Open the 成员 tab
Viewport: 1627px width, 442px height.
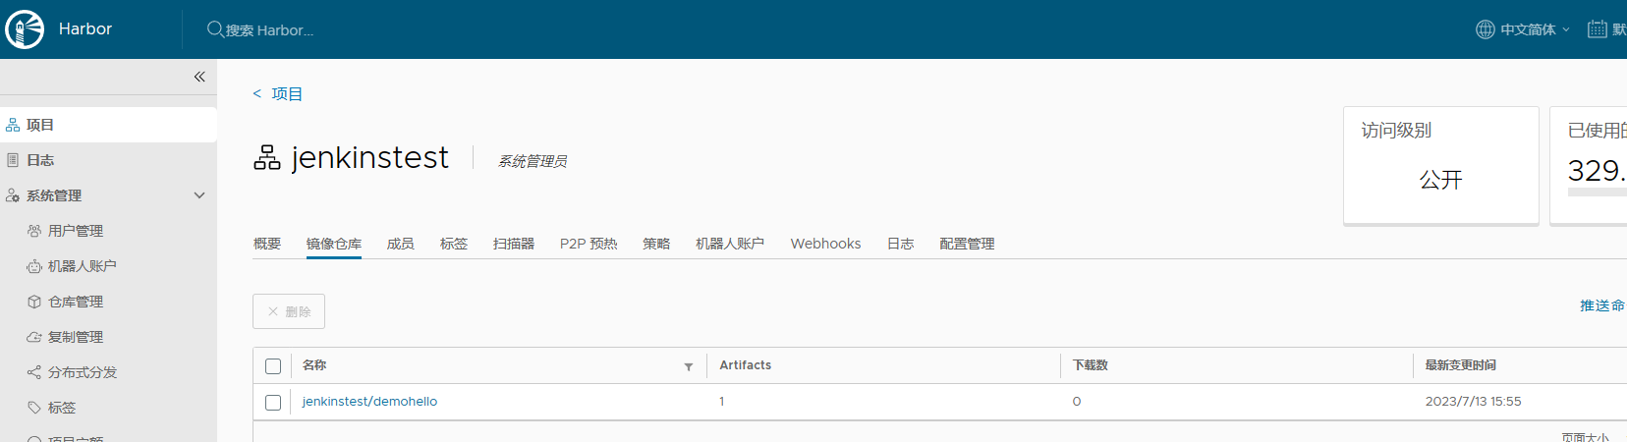pos(401,244)
